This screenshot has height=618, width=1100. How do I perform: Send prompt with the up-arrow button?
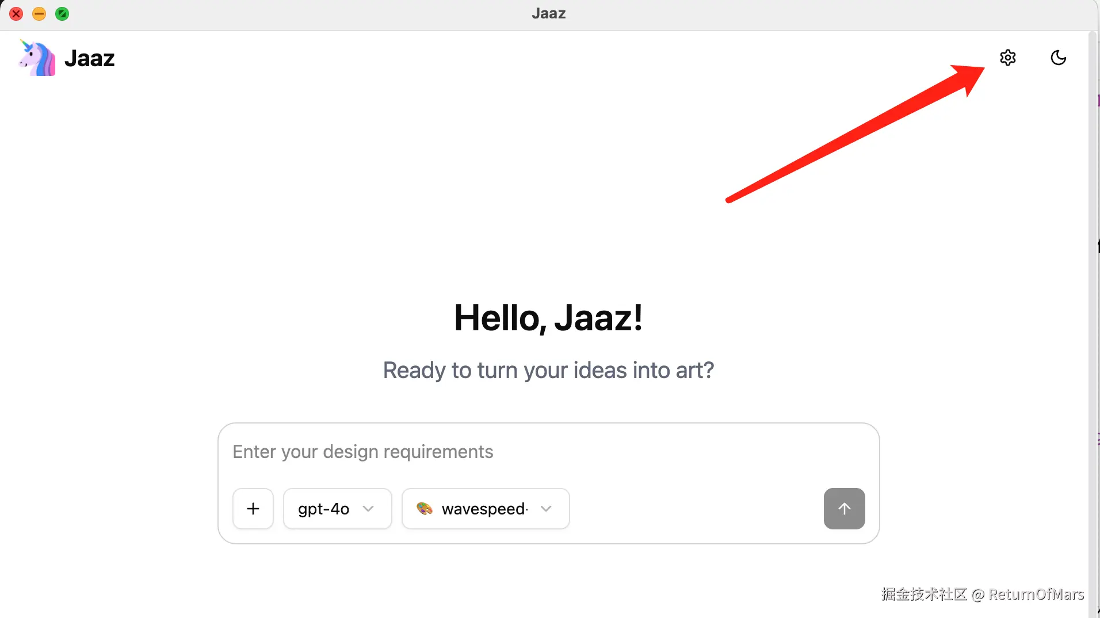(844, 509)
